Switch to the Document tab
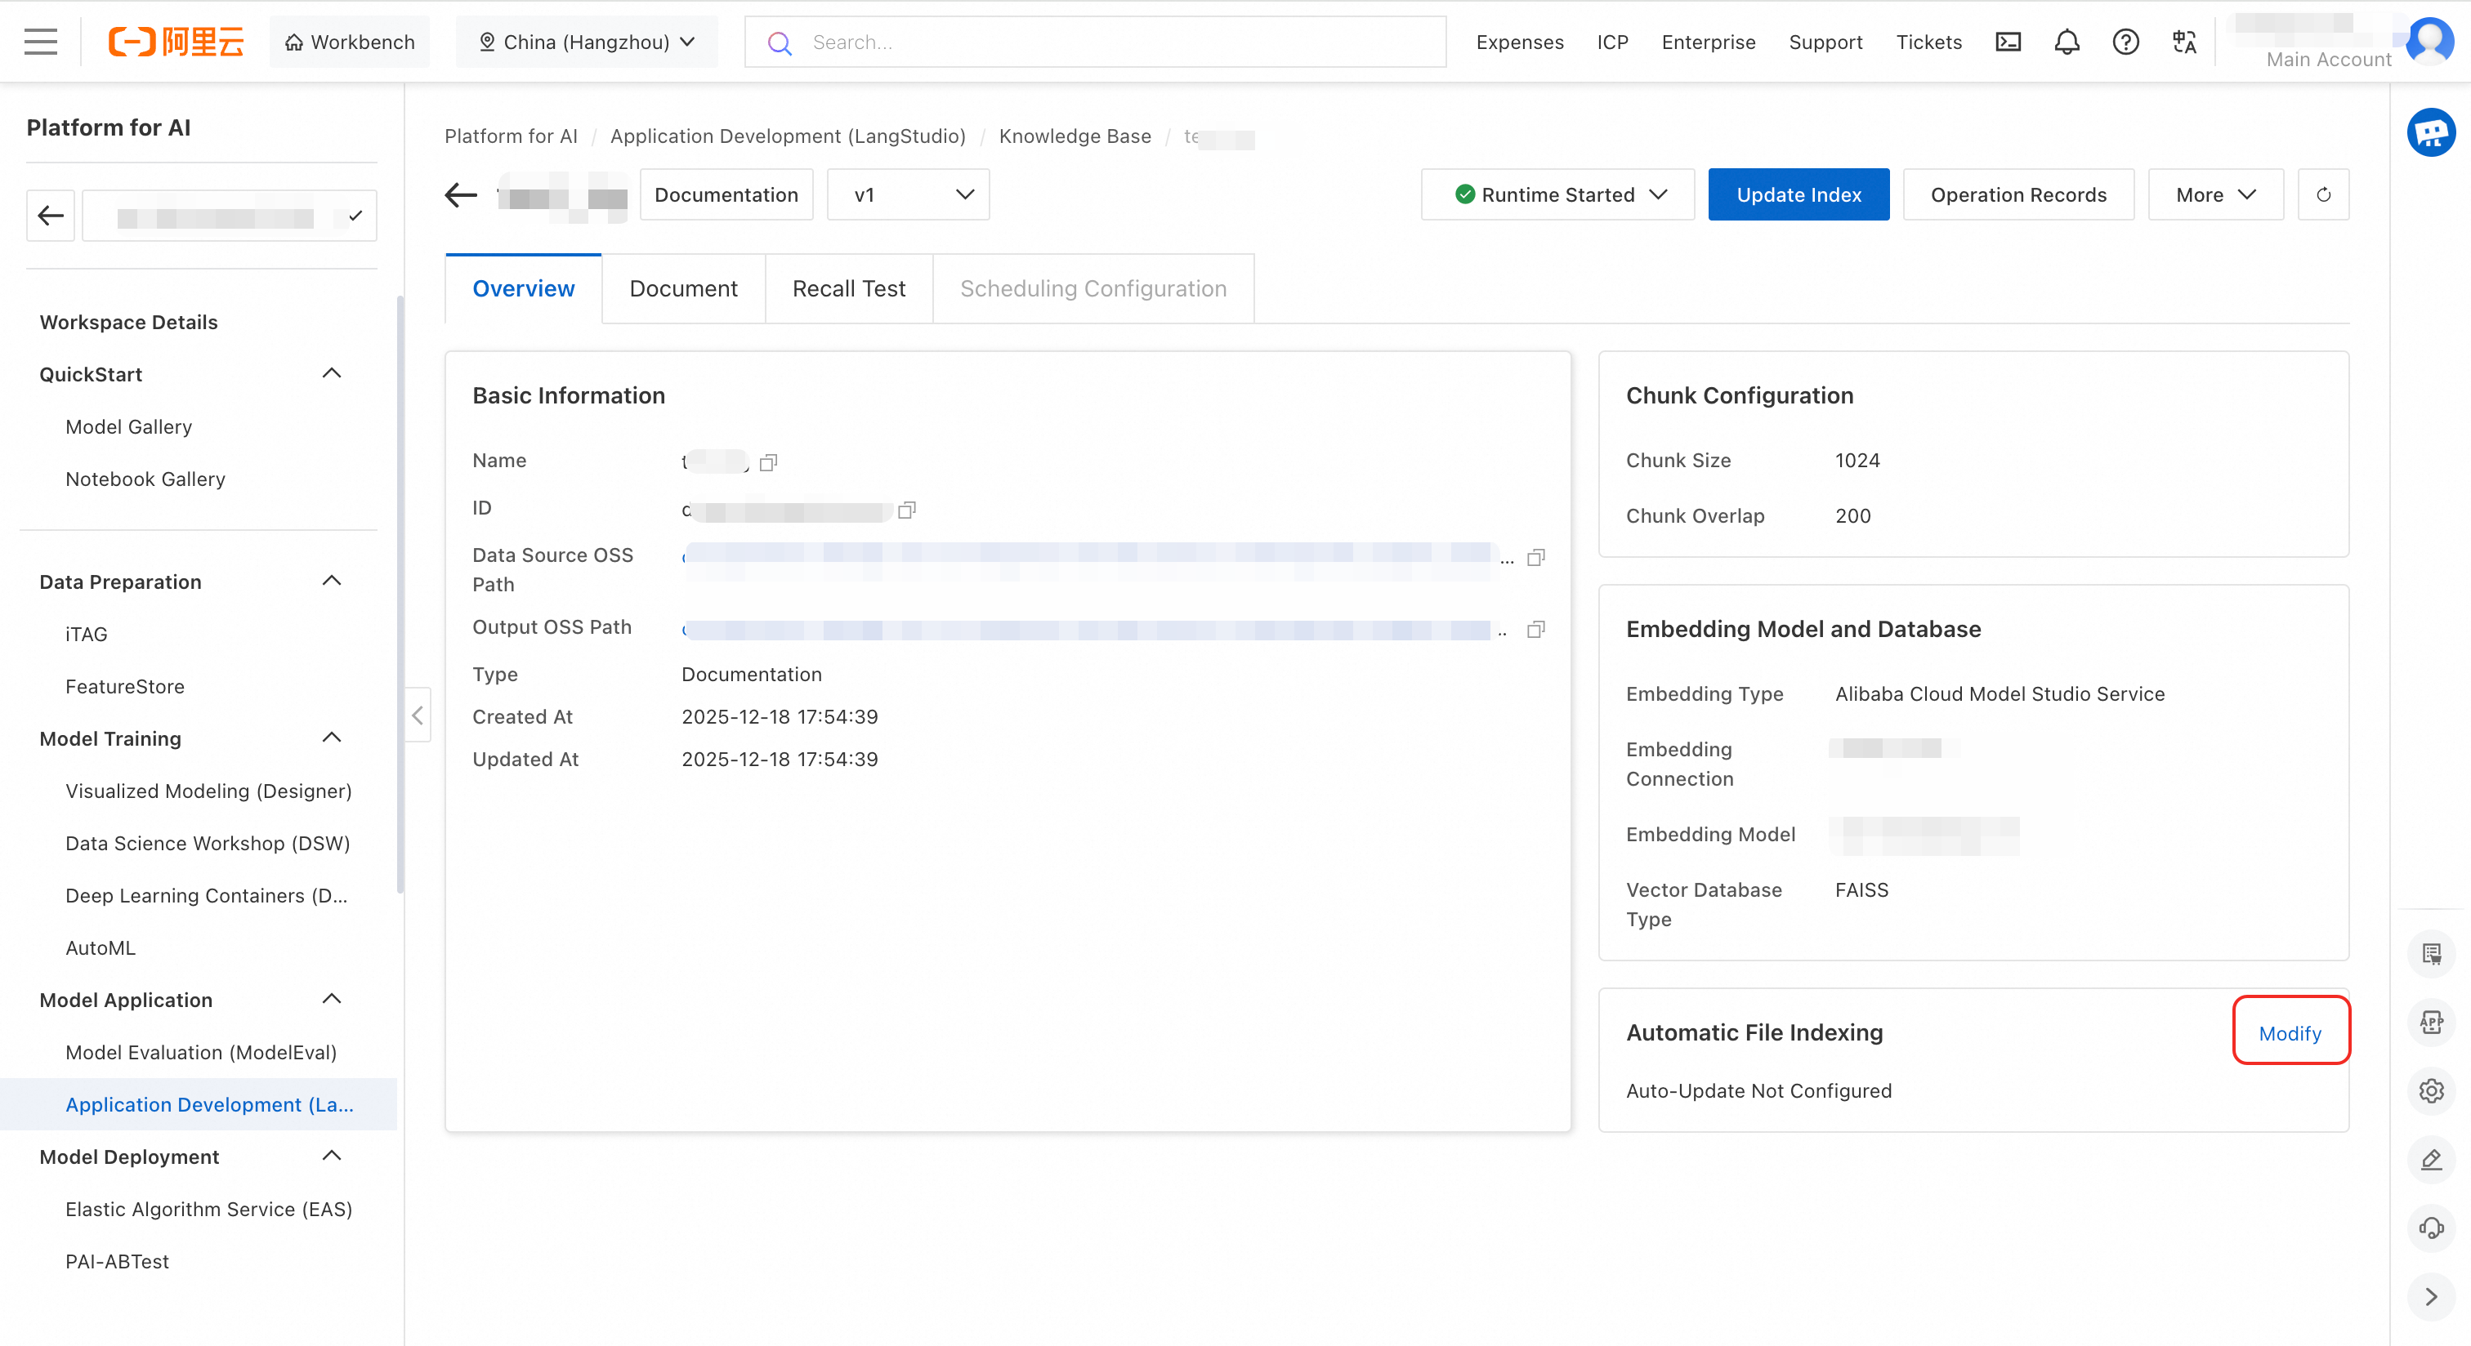Screen dimensions: 2471x1346 pyautogui.click(x=683, y=288)
